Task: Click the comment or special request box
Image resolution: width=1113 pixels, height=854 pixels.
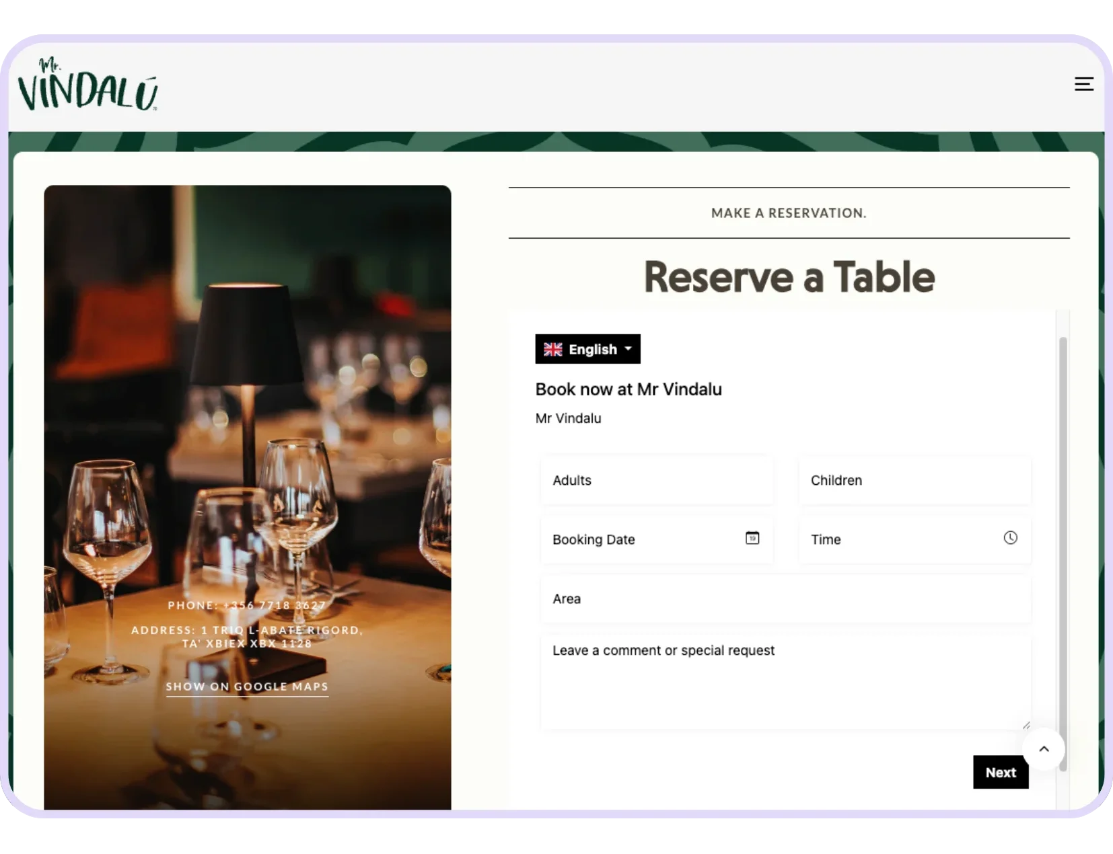Action: coord(785,681)
